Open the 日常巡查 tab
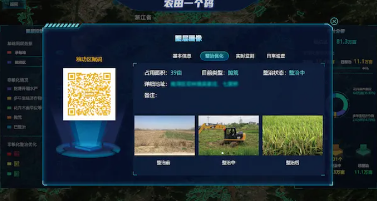377x201 pixels. point(276,56)
